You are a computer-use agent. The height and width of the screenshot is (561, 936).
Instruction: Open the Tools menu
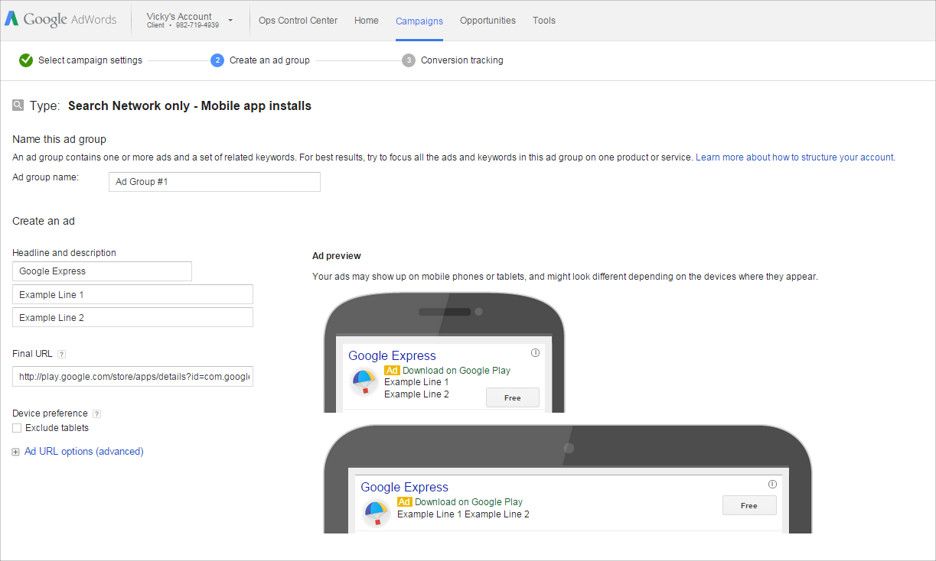pos(544,21)
